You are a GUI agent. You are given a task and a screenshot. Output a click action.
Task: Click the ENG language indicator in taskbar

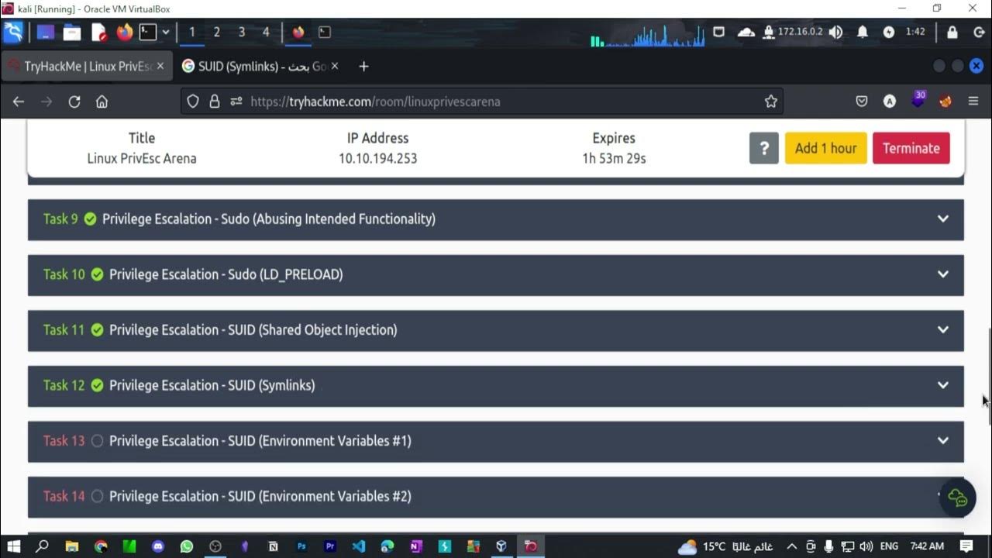(x=889, y=546)
